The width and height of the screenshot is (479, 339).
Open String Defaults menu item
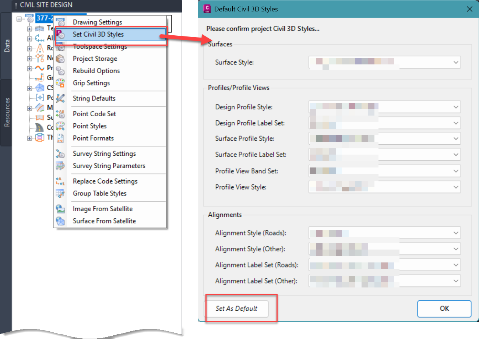tap(110, 98)
